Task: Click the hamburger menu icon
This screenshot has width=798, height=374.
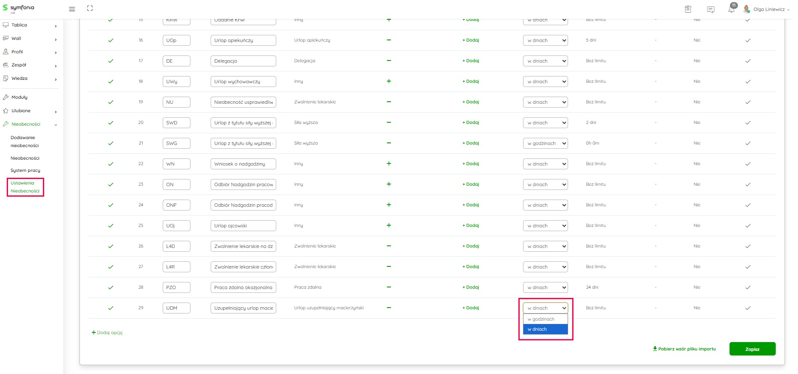Action: tap(72, 9)
